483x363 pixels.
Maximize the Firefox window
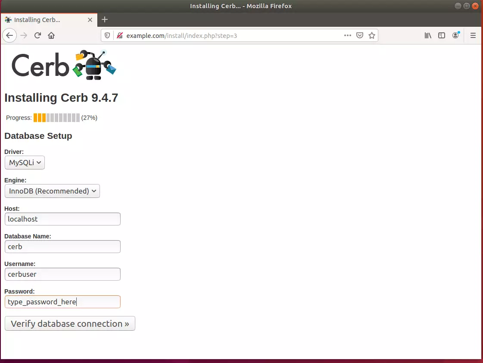tap(466, 6)
